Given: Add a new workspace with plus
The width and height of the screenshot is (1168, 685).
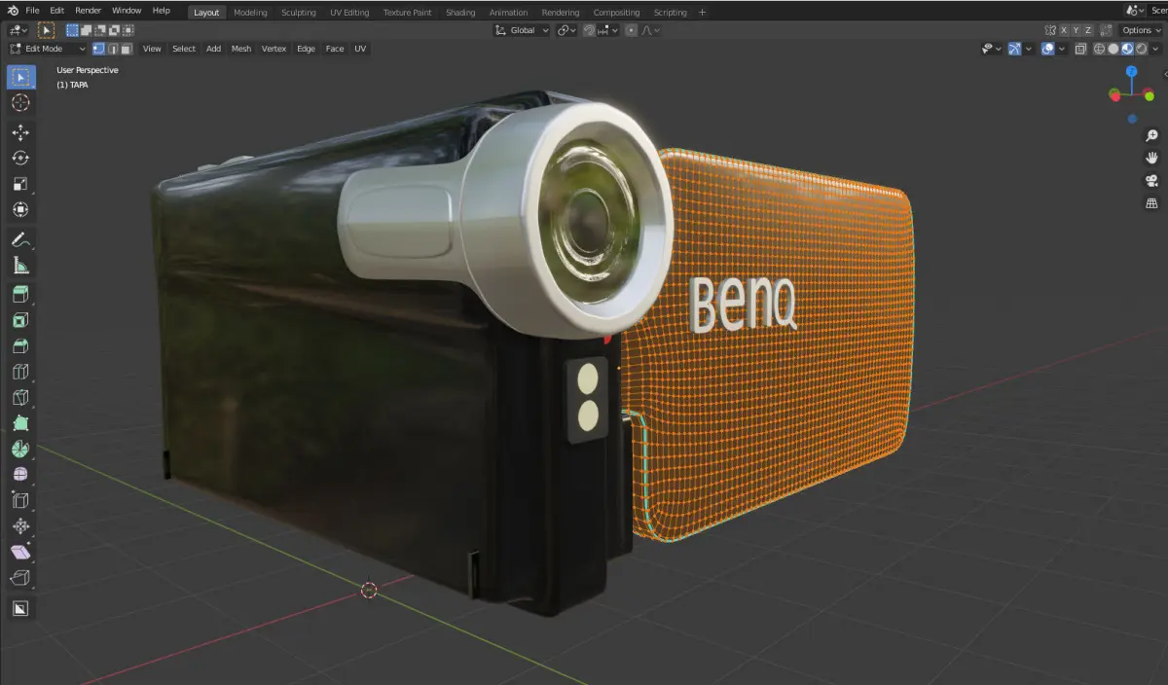Looking at the screenshot, I should tap(702, 13).
